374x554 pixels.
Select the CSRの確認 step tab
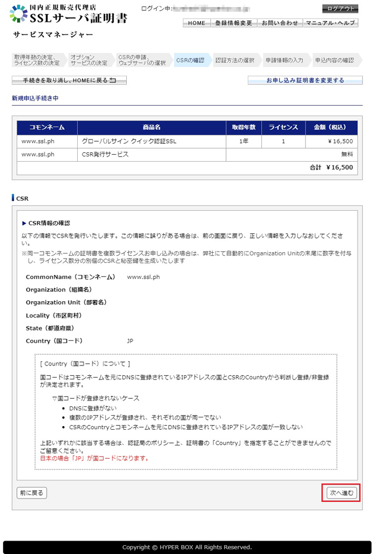[x=192, y=60]
